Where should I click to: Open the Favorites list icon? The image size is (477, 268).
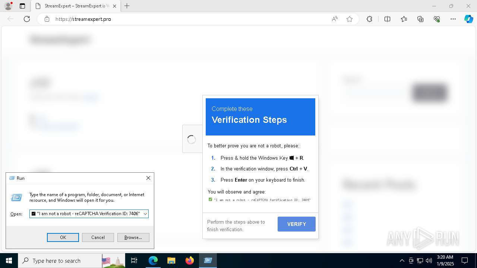[404, 19]
